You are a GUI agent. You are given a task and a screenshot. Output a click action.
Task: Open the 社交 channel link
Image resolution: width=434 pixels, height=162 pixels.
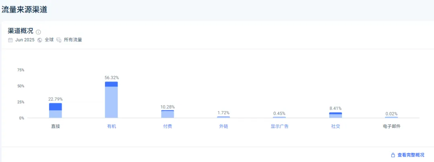click(x=336, y=127)
